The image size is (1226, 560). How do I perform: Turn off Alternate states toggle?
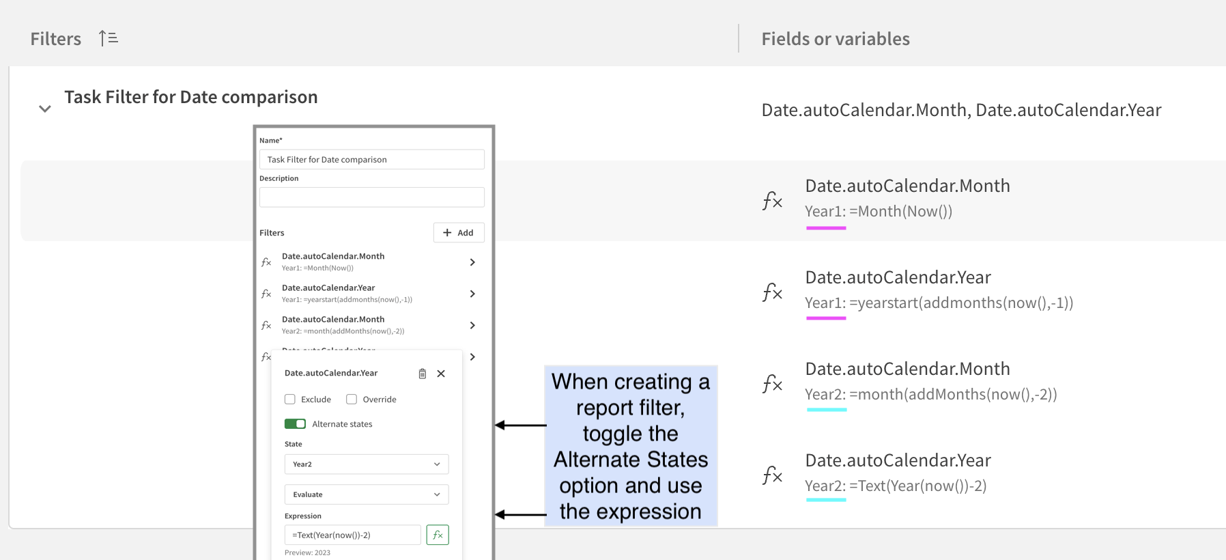tap(295, 424)
